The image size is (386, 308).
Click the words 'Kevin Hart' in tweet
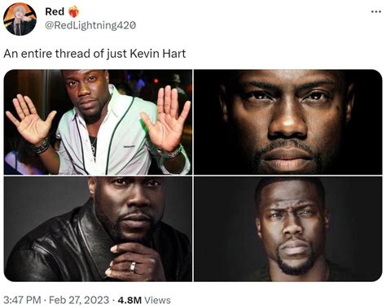pyautogui.click(x=158, y=54)
